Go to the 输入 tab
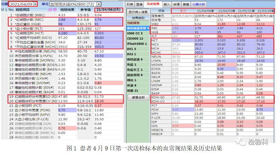 click(x=167, y=4)
